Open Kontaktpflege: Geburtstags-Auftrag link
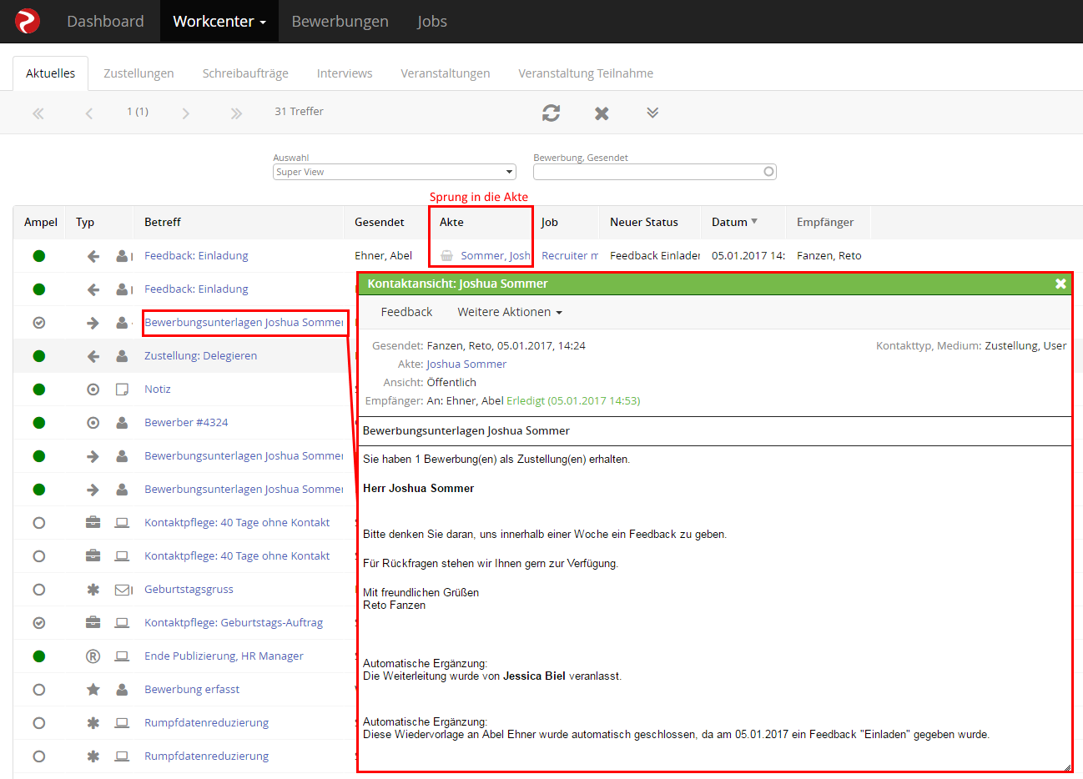The width and height of the screenshot is (1083, 779). pyautogui.click(x=234, y=622)
